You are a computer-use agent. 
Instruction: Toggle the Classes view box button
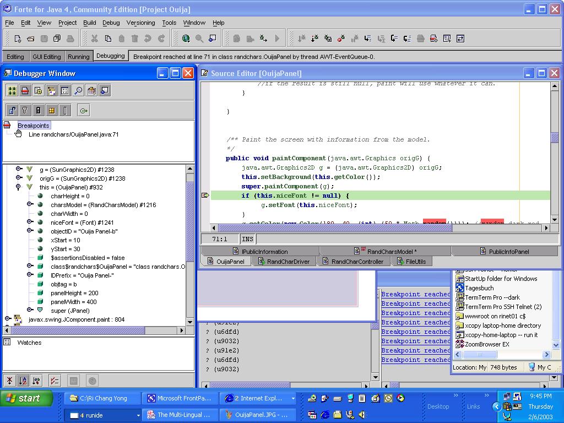coord(92,91)
